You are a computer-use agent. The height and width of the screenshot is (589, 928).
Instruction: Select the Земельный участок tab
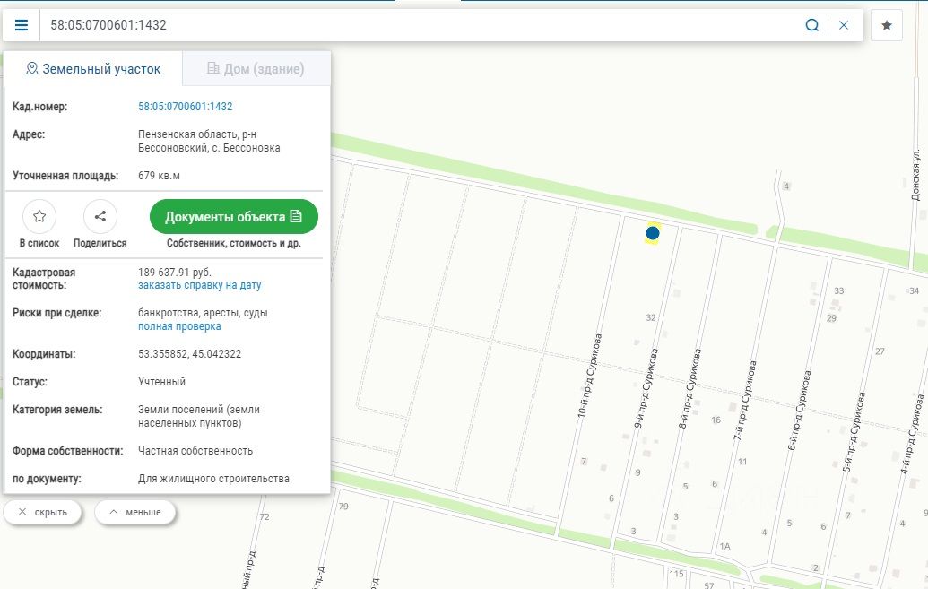pos(93,68)
